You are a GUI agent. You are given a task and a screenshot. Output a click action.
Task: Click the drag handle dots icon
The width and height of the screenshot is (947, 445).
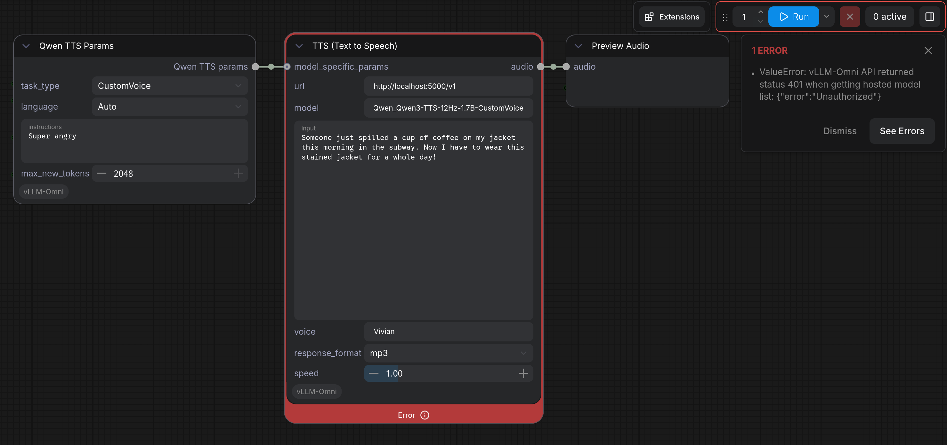pos(725,17)
